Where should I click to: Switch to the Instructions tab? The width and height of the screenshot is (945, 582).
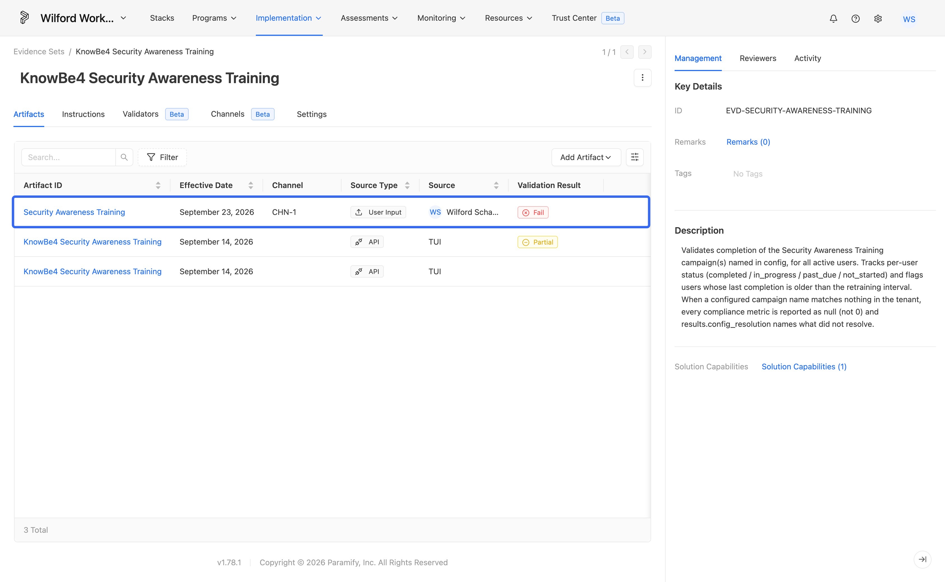click(x=83, y=114)
